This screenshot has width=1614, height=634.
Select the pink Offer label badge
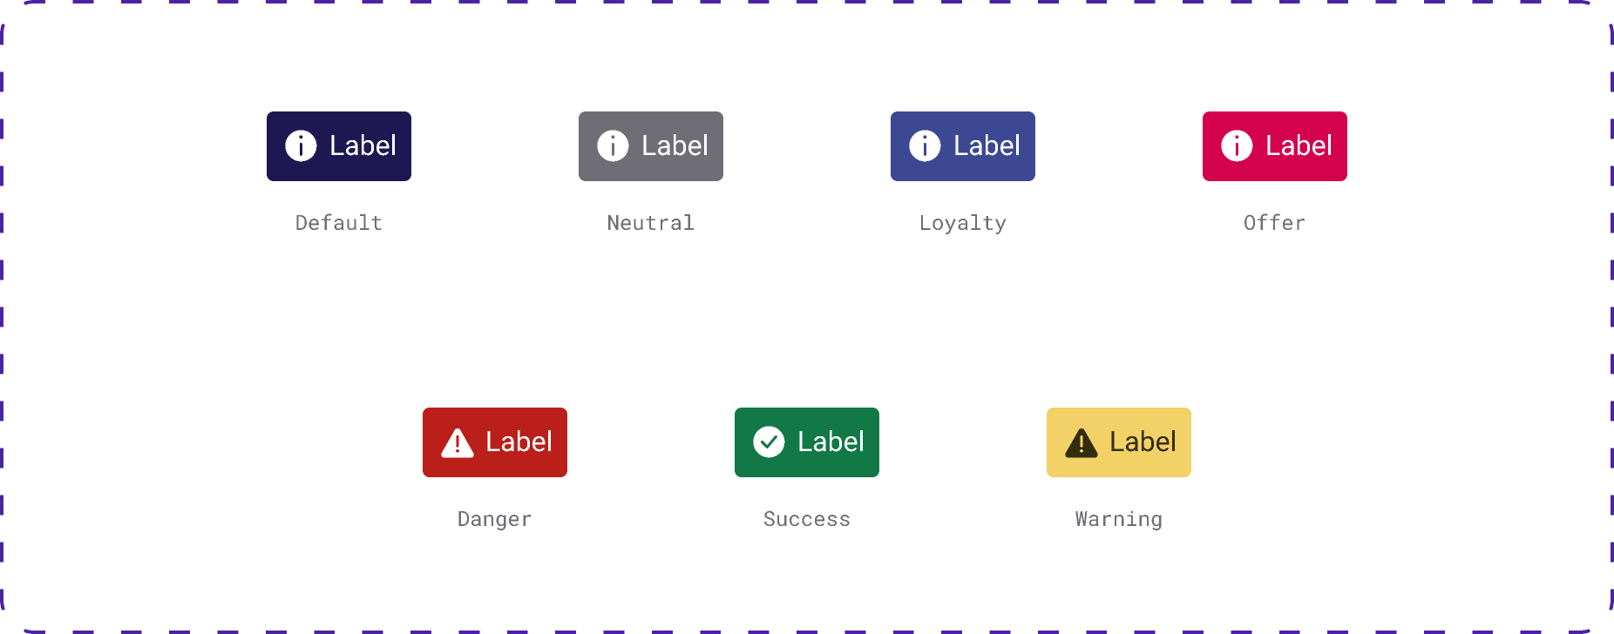click(1275, 146)
